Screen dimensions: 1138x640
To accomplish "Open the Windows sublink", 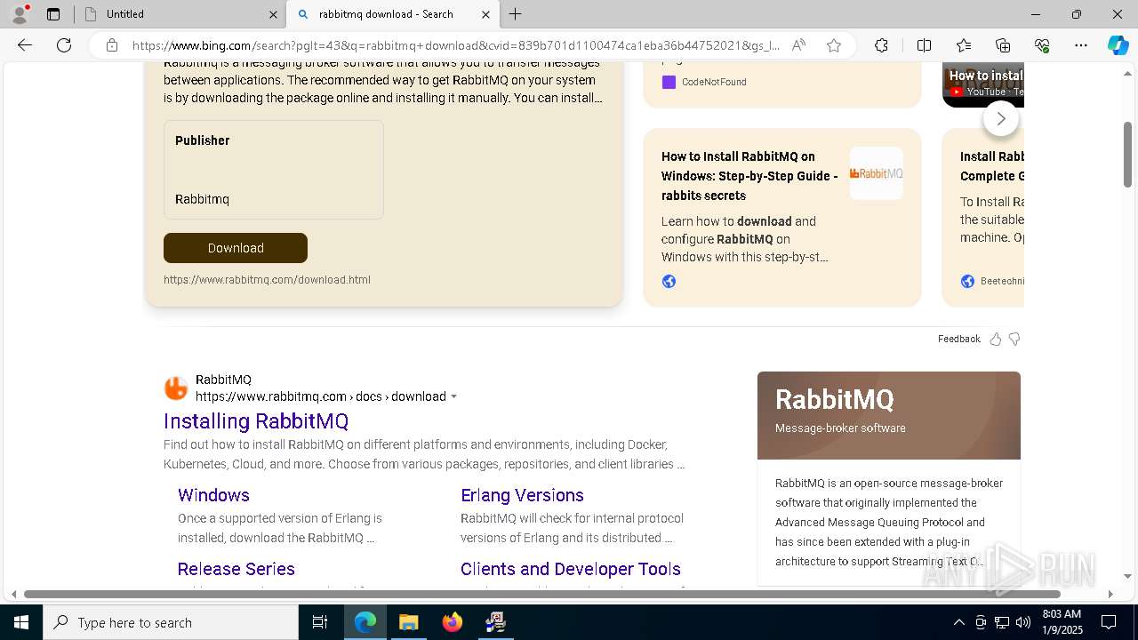I will click(x=213, y=495).
